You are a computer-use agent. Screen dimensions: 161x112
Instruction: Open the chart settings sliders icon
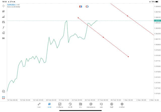(x=3, y=22)
